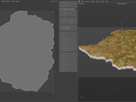Click the gray UV island in canvas

pos(27,51)
